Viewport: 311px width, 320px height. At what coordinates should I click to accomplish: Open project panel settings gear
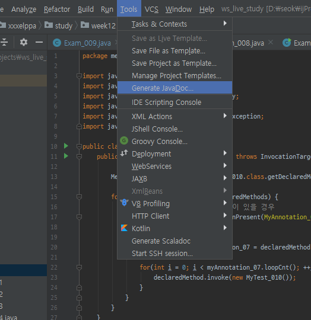click(24, 42)
